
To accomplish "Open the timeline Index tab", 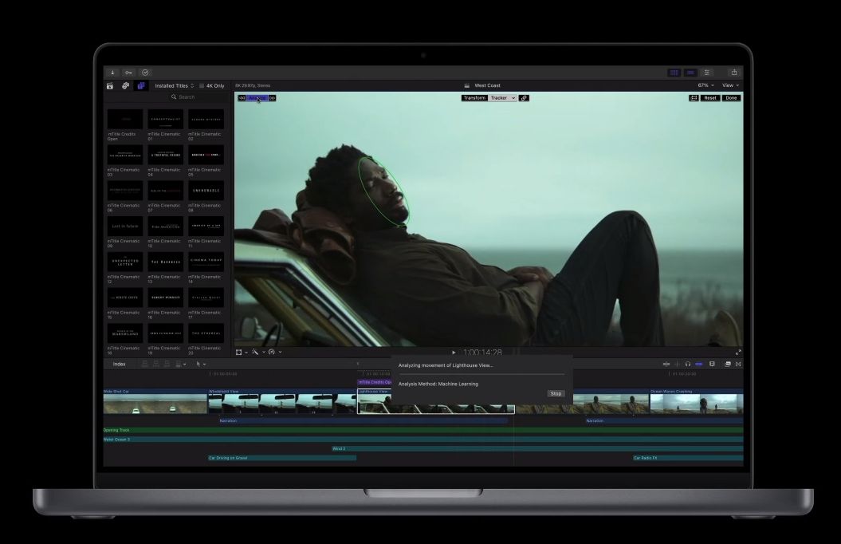I will pyautogui.click(x=119, y=364).
